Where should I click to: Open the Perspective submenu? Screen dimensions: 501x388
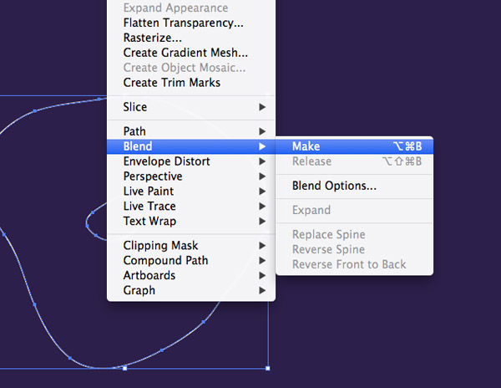(152, 176)
